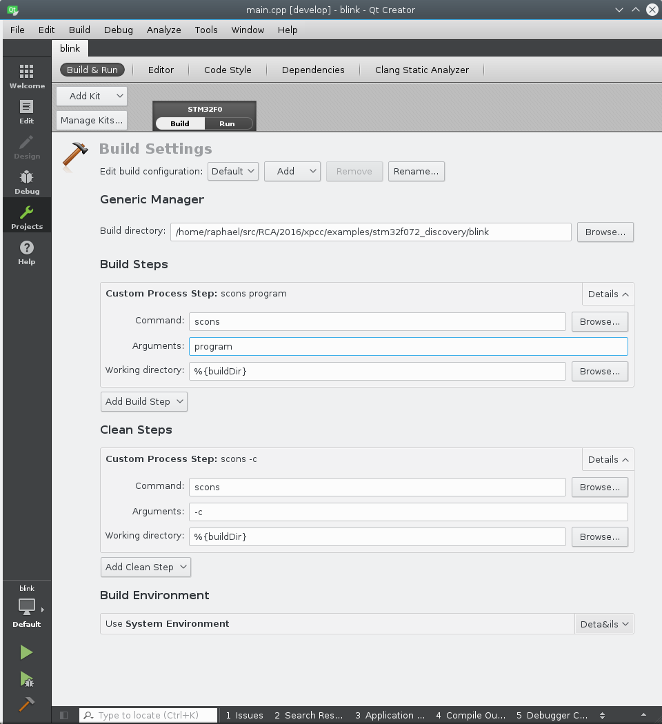The image size is (662, 724).
Task: Toggle the left sidebar visibility icon
Action: [x=64, y=715]
